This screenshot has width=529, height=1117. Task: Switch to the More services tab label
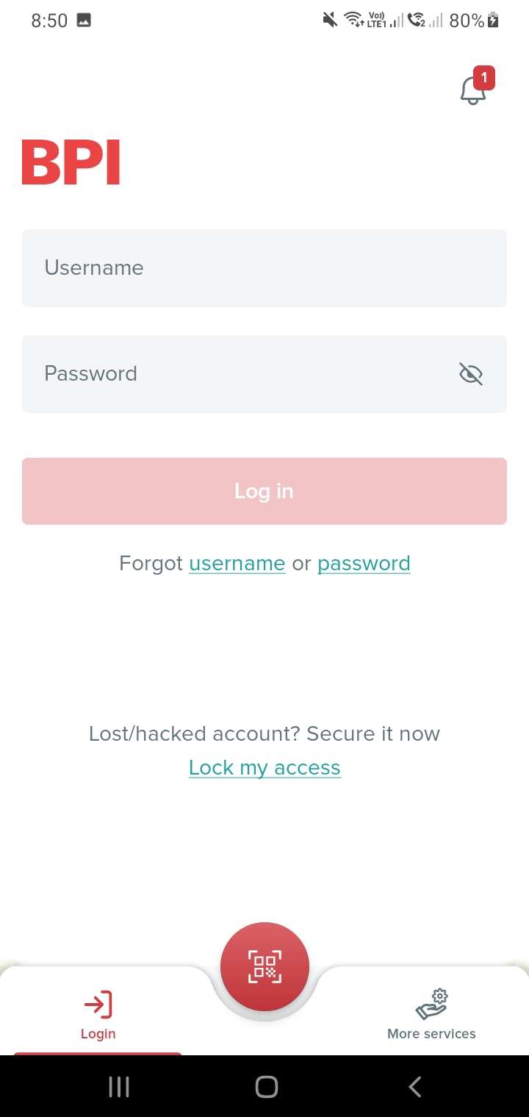point(431,1034)
